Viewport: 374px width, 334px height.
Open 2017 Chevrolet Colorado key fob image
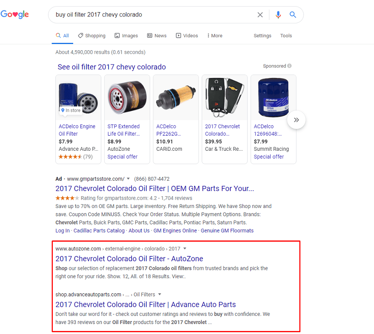225,97
